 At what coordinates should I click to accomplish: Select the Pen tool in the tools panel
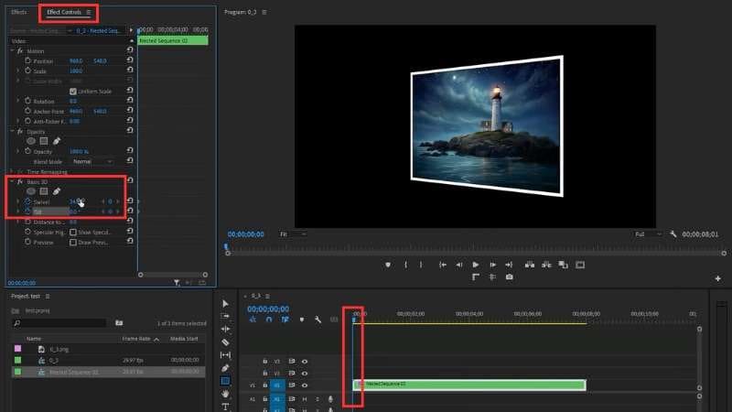coord(225,368)
